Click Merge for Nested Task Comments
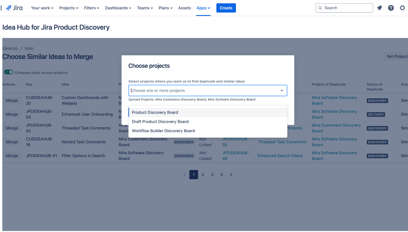 coord(12,142)
